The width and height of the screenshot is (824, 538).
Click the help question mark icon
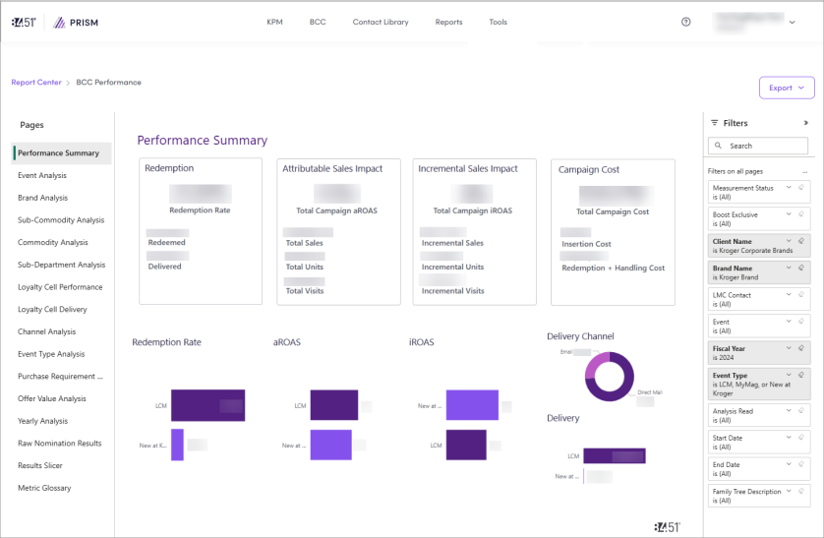click(685, 22)
